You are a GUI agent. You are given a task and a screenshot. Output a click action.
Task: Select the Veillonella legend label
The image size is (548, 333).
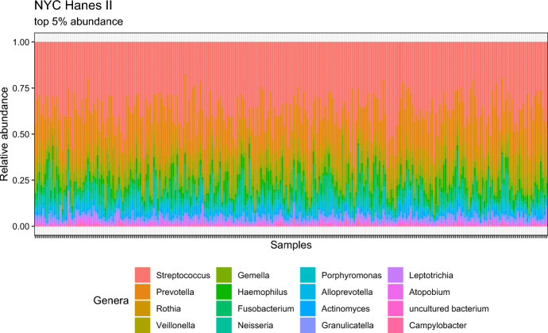pos(176,325)
